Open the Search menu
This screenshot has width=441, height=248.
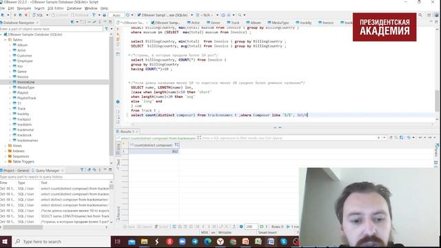(x=39, y=8)
